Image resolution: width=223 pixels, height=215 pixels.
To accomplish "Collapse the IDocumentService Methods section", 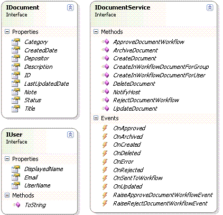I will 96,32.
